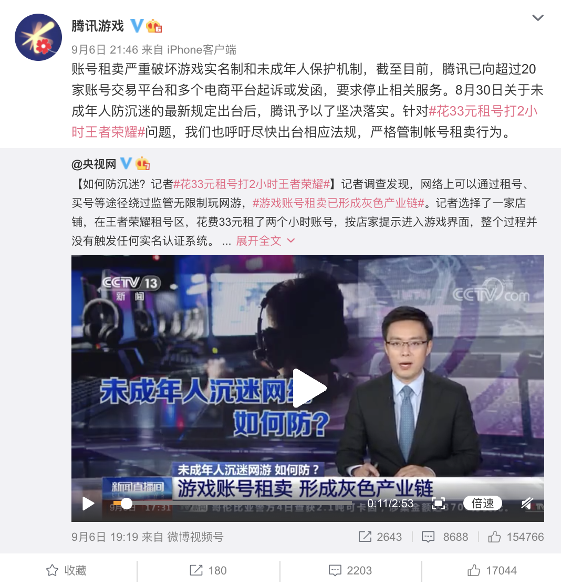Click the video progress bar knob
Screen dimensions: 561x586
point(127,504)
